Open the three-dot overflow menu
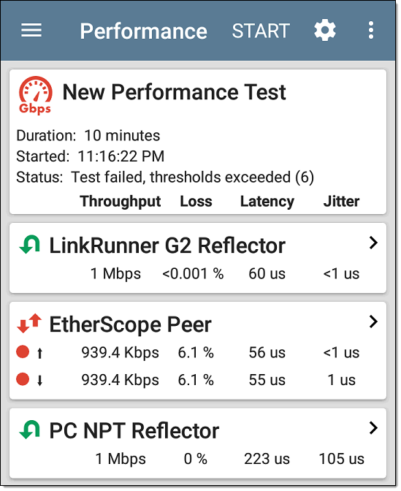The height and width of the screenshot is (491, 401). point(371,31)
